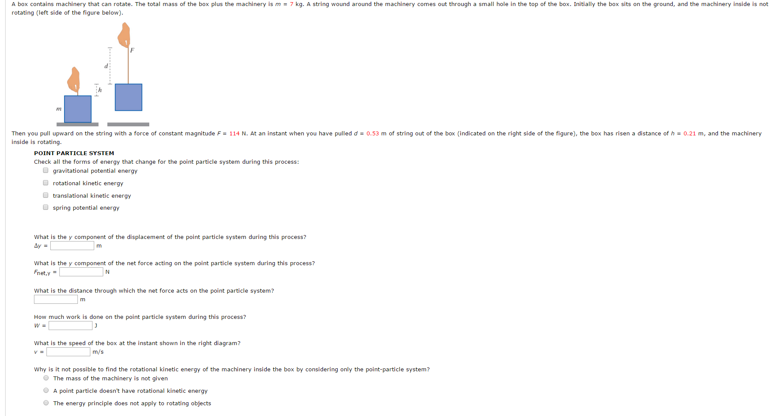The width and height of the screenshot is (773, 416).
Task: Check the spring potential energy box
Action: click(x=46, y=207)
